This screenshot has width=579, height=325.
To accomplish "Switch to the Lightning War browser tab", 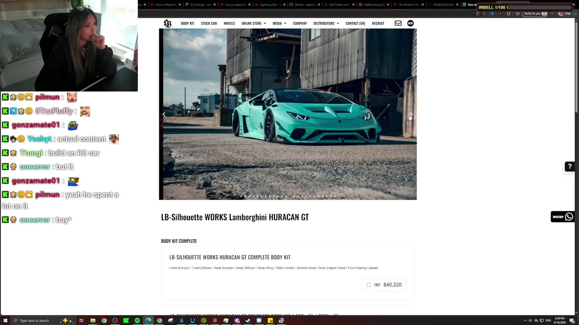I will (270, 5).
